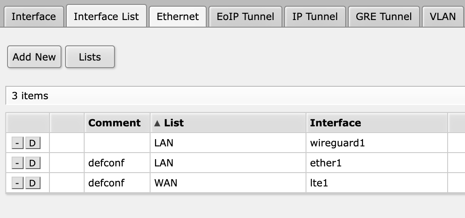Click the lte1 interface cell
Image resolution: width=465 pixels, height=218 pixels.
pyautogui.click(x=319, y=183)
